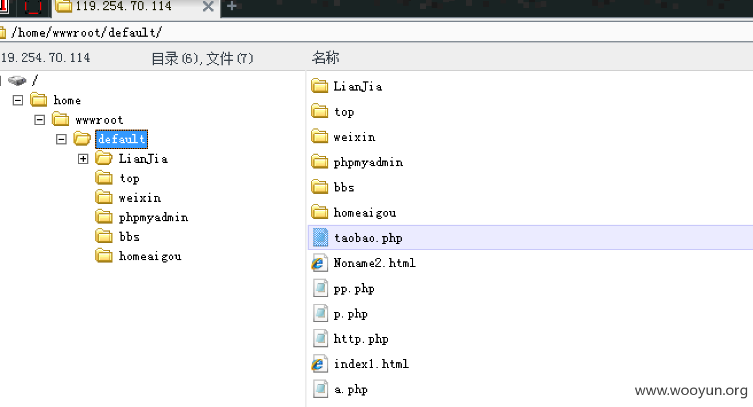The image size is (753, 407).
Task: Select the pp.php file name
Action: [354, 288]
